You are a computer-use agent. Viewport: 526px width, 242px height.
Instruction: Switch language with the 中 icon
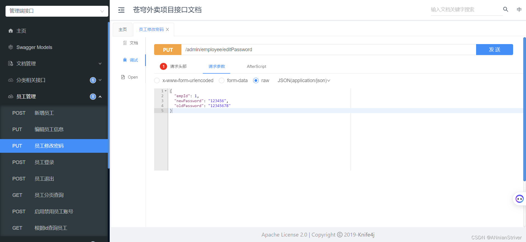point(519,9)
